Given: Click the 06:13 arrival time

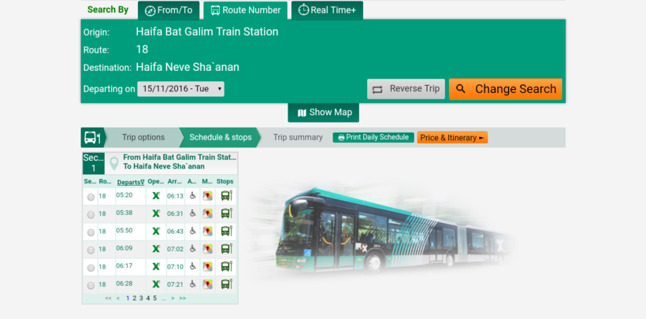Looking at the screenshot, I should (175, 196).
